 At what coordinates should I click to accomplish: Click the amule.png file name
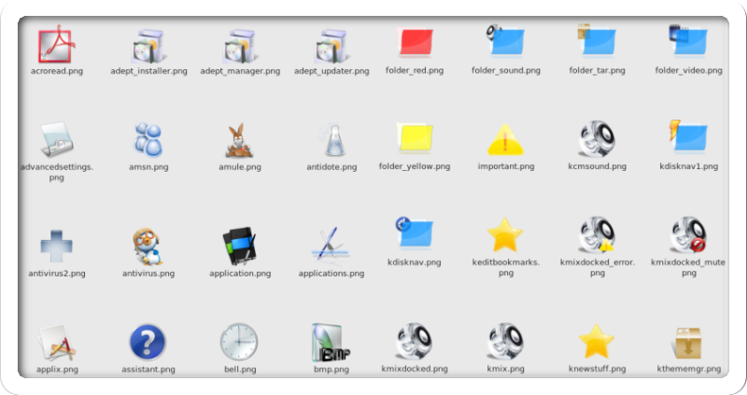[240, 167]
